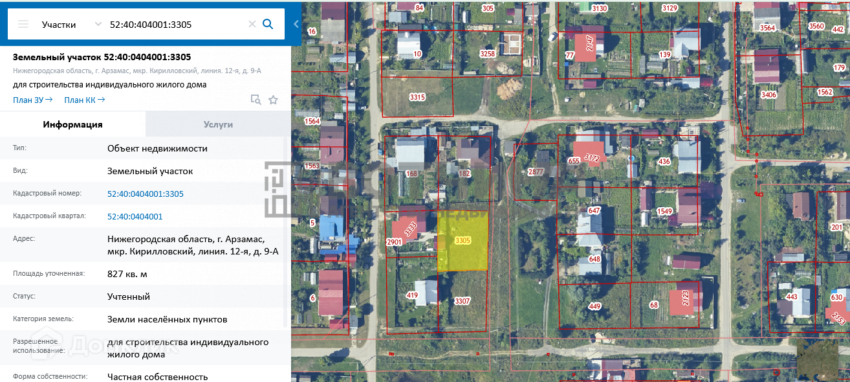
Task: Select parcel 3315 on map
Action: (x=417, y=97)
